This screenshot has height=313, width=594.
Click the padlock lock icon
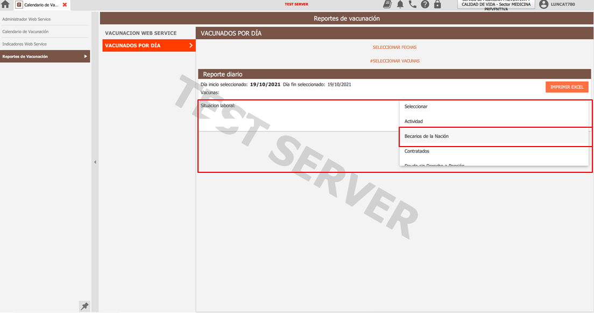(x=437, y=4)
